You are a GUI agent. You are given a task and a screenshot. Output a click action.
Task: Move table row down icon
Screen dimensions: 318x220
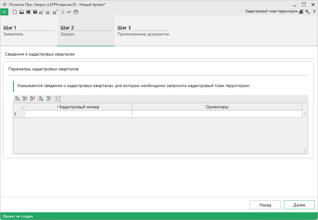(41, 99)
